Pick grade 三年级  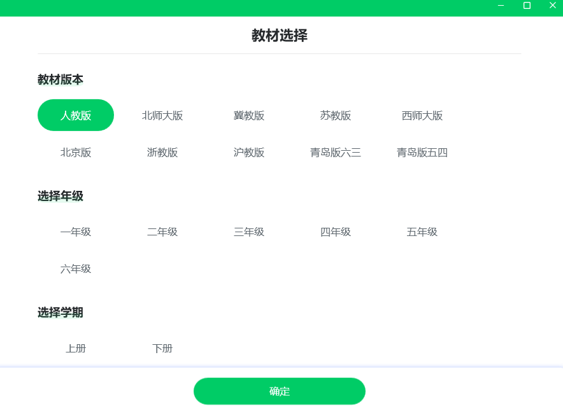coord(248,232)
